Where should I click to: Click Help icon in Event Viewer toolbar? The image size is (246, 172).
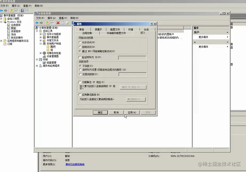pos(22,10)
